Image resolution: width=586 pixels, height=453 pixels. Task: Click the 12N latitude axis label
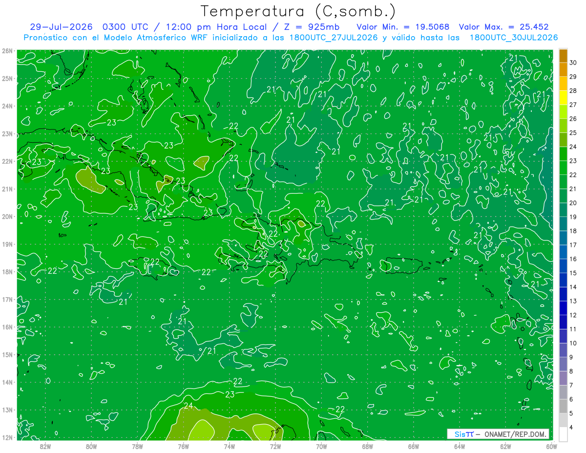pos(7,437)
